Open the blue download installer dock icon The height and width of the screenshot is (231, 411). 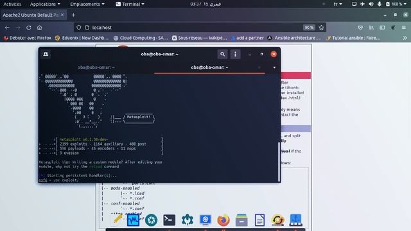[296, 220]
